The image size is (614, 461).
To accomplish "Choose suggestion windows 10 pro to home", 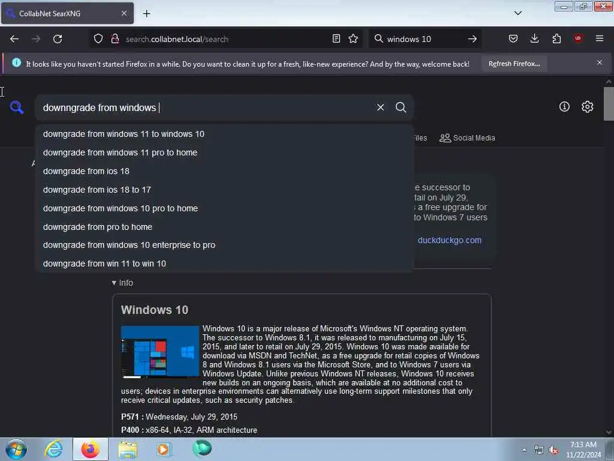I will point(224,208).
